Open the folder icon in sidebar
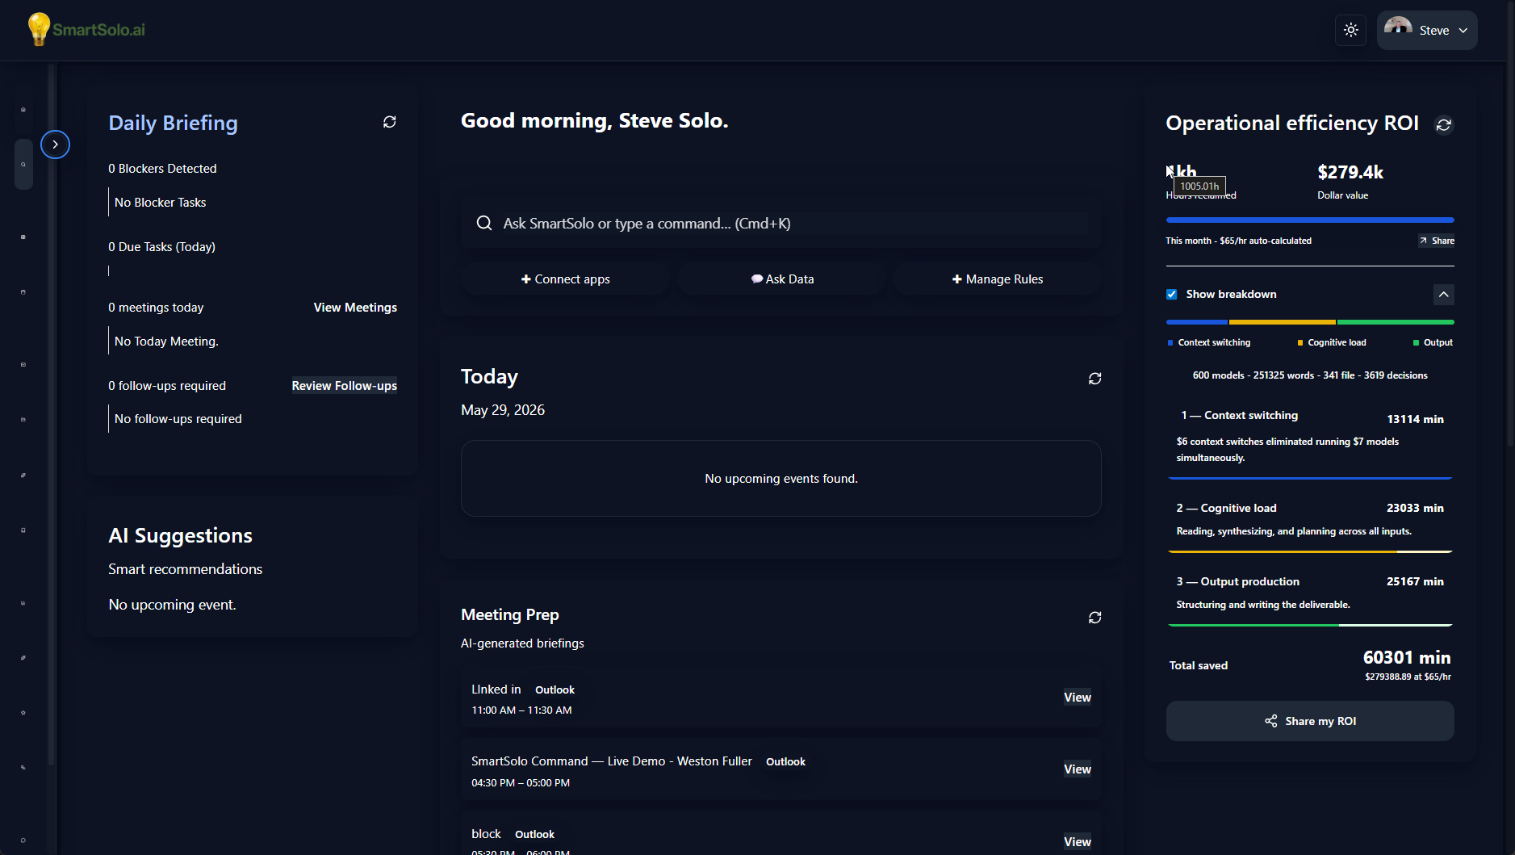The width and height of the screenshot is (1515, 855). [23, 419]
